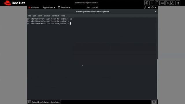This screenshot has width=185, height=104.
Task: Open the Terminal app menu in top bar
Action: [x=64, y=8]
